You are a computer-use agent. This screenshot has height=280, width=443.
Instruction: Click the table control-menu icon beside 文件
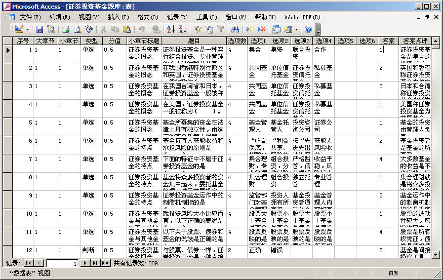pos(11,17)
